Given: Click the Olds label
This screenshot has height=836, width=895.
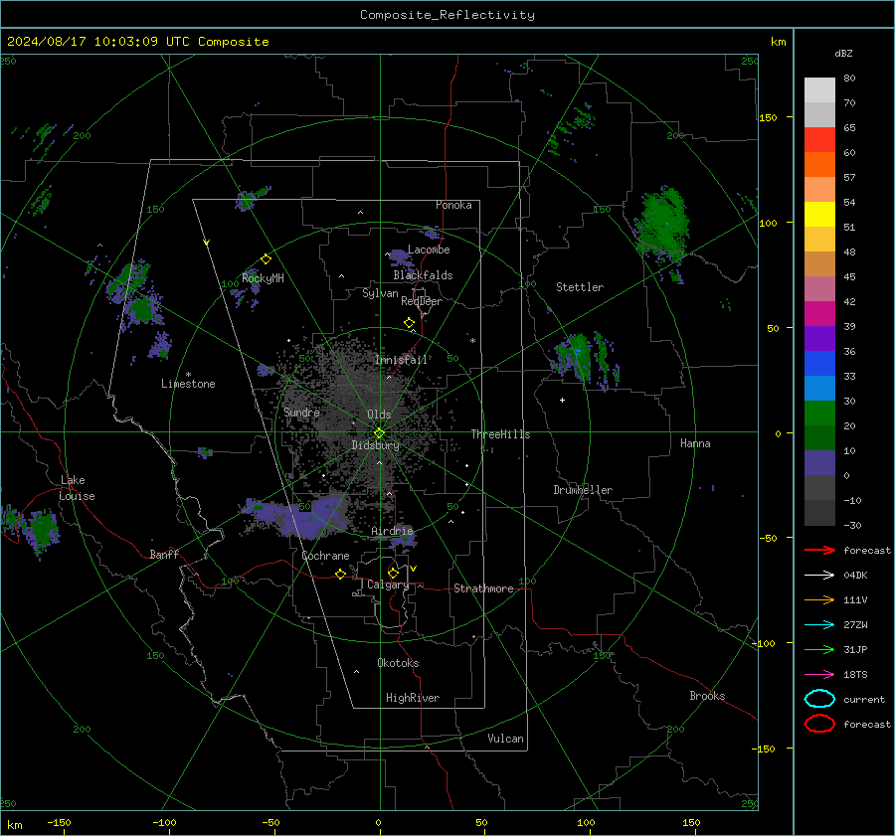Looking at the screenshot, I should coord(379,415).
